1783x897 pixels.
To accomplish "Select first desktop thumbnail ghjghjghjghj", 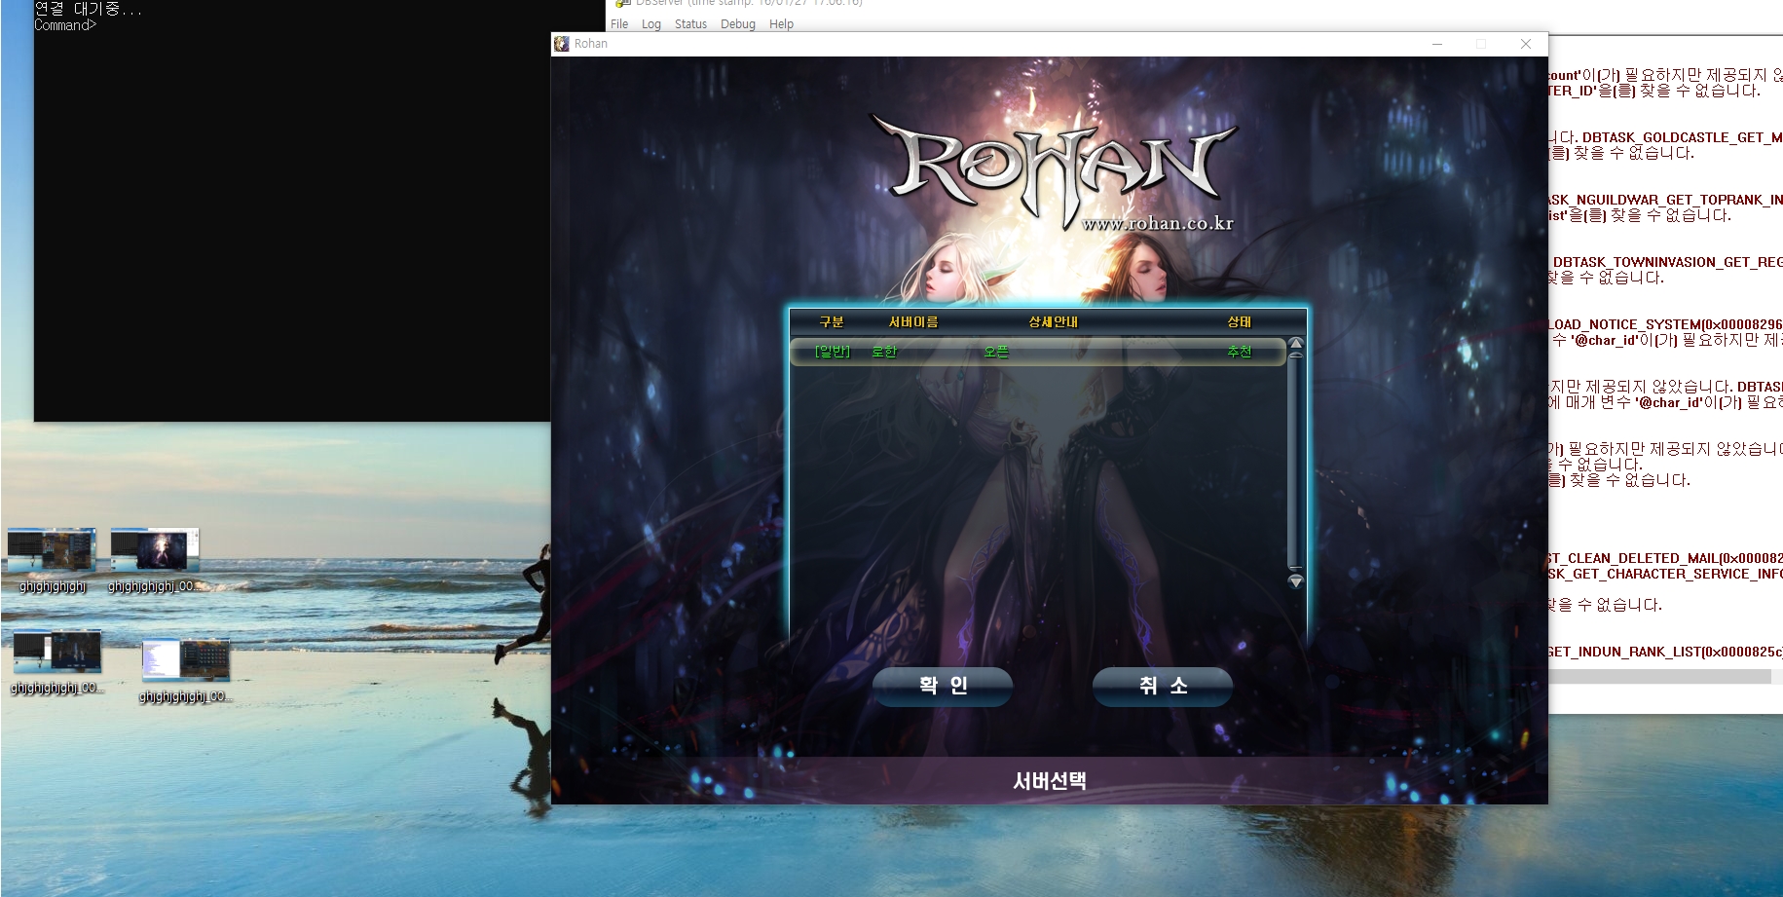I will 53,560.
